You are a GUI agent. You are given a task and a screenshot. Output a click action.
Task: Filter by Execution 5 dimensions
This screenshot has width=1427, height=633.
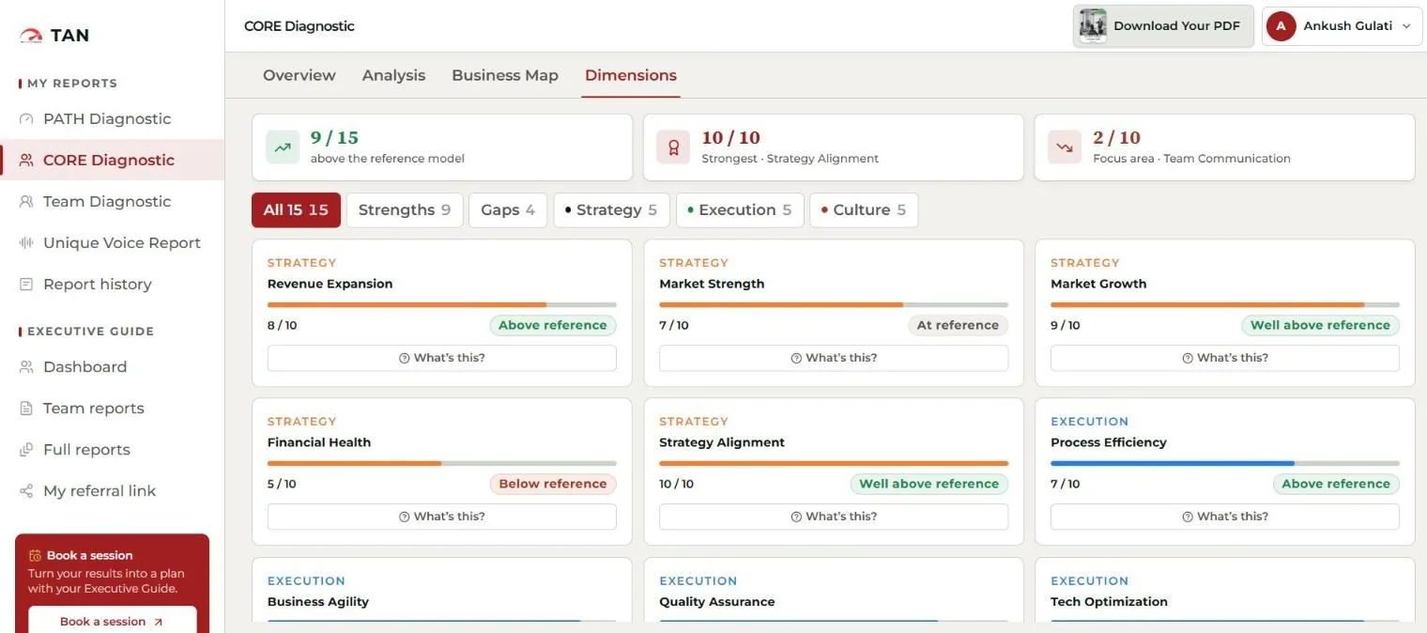coord(740,210)
